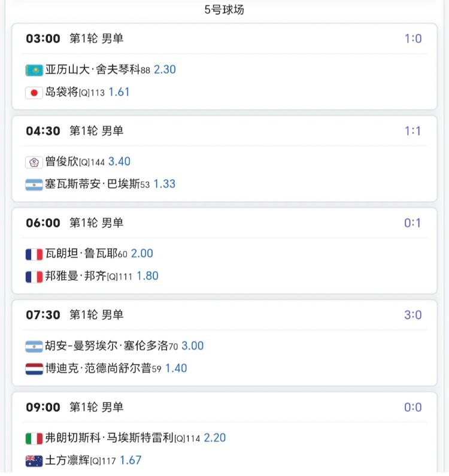Image resolution: width=449 pixels, height=476 pixels.
Task: Click Kazakhstan flag beside 亚历山大·舍夫琴科
Action: pyautogui.click(x=34, y=70)
